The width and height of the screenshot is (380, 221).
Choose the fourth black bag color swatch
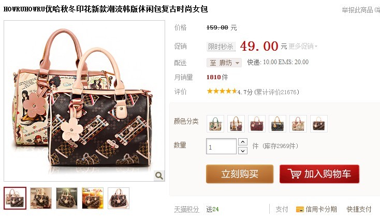pos(277,124)
